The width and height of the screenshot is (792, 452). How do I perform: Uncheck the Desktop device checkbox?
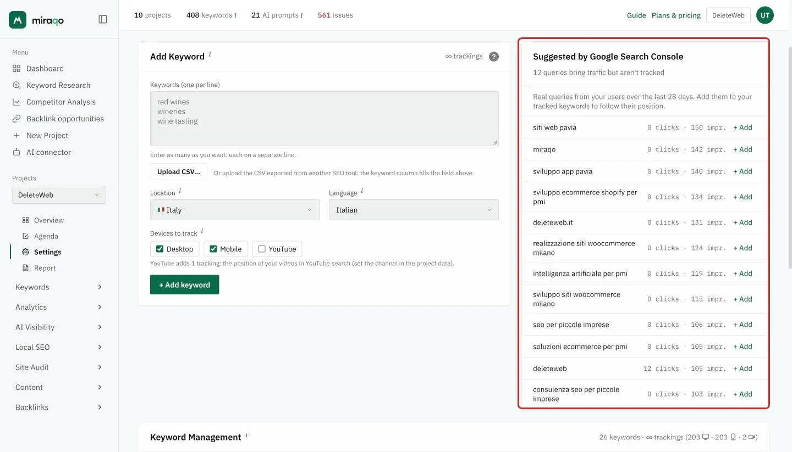pos(160,249)
